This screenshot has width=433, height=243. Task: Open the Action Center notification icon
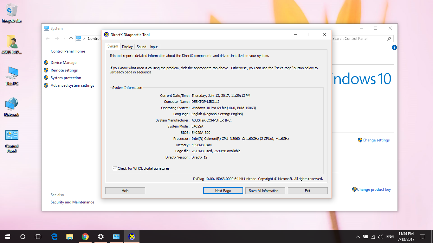click(422, 237)
